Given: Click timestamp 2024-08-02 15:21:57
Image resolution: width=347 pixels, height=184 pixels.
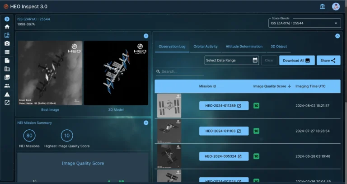Looking at the screenshot, I should (313, 106).
